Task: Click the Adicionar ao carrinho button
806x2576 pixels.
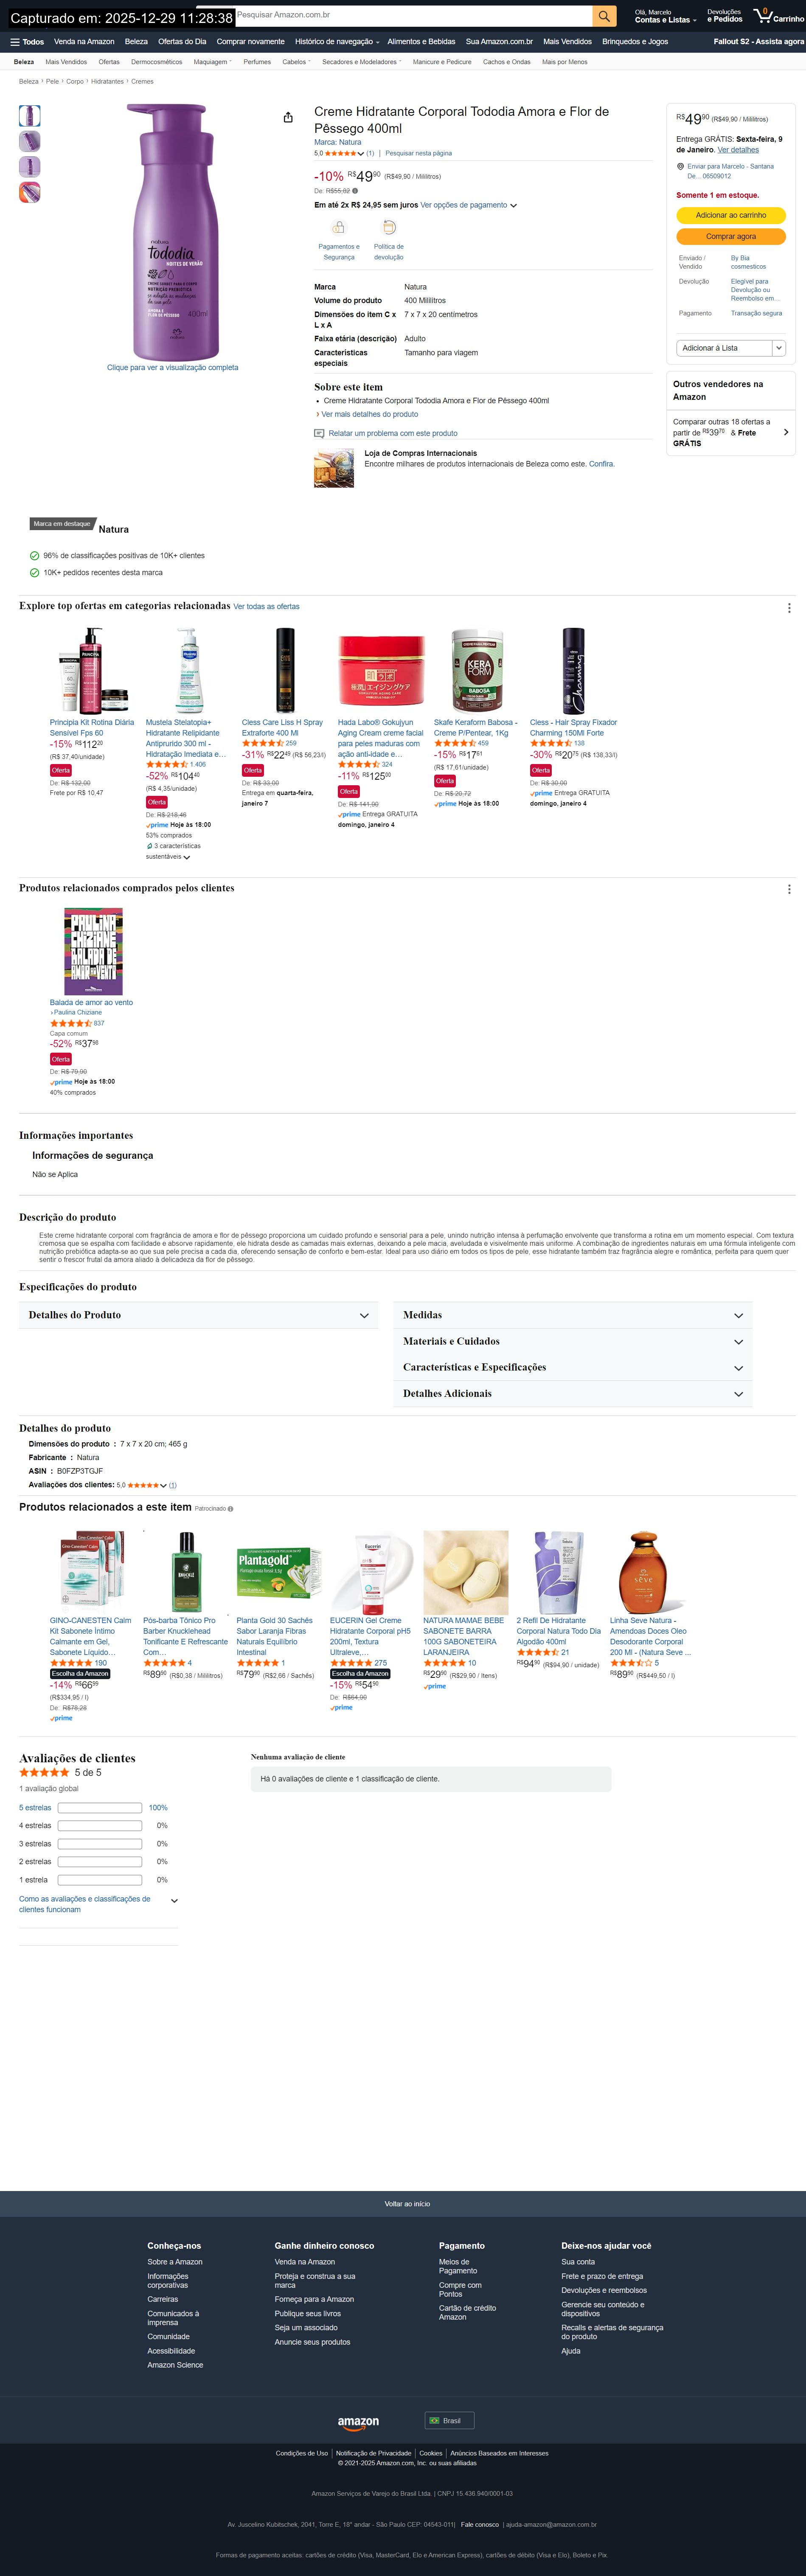Action: click(731, 215)
